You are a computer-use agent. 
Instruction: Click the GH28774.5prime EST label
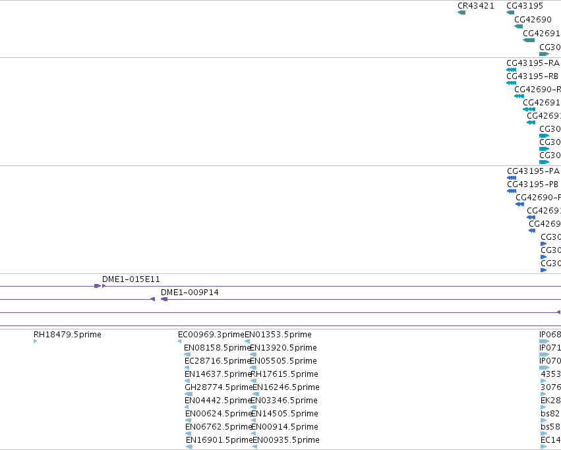(219, 388)
